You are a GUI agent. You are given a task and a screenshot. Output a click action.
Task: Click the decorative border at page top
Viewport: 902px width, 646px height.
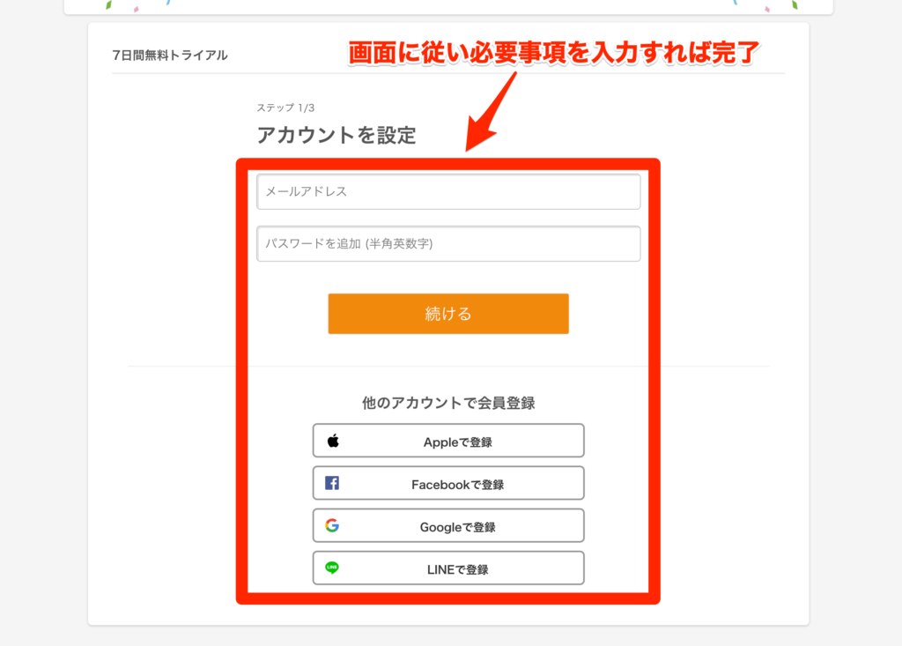(451, 7)
